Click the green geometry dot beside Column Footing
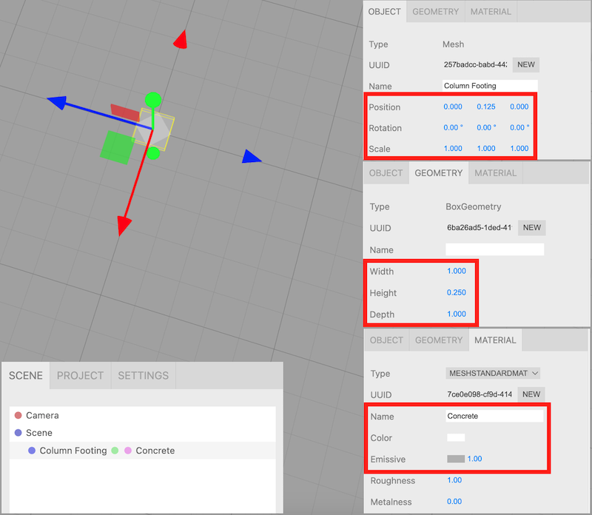The image size is (592, 515). coord(115,451)
